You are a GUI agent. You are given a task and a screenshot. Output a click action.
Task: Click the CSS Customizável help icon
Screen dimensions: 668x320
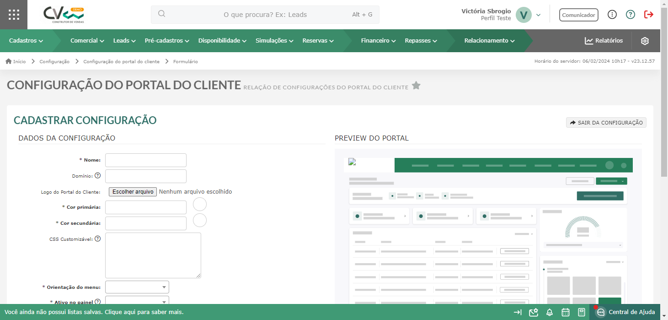click(x=97, y=239)
